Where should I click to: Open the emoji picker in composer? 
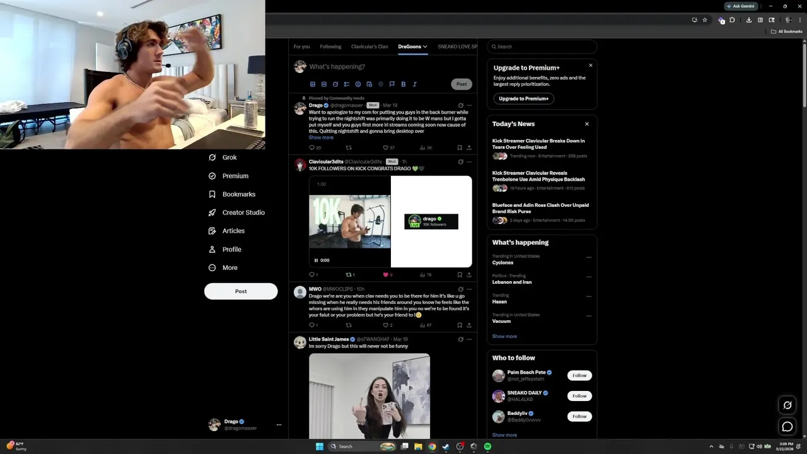coord(358,84)
